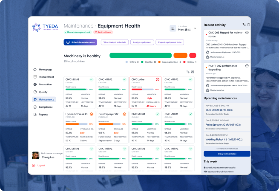Sort Recent activity list with arrows icon
The width and height of the screenshot is (279, 191).
point(244,25)
